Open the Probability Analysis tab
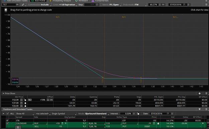 [60, 1]
